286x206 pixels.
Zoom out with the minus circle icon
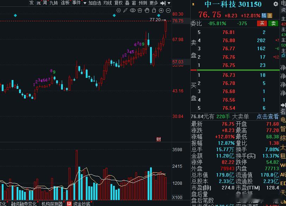coord(168,10)
